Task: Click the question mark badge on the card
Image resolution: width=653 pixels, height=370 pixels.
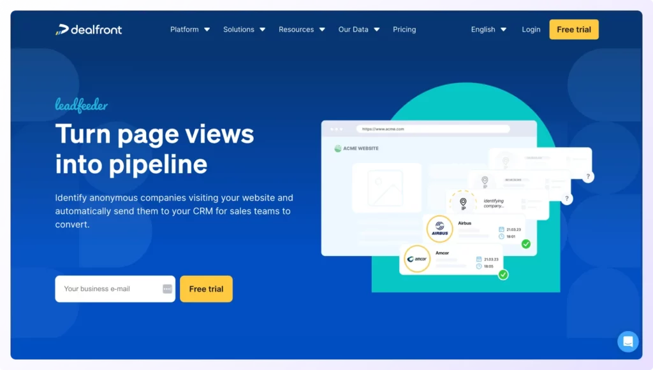Action: [x=587, y=176]
